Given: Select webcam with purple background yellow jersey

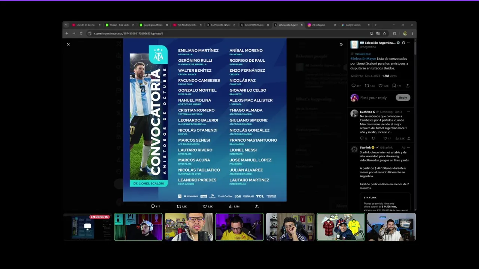Looking at the screenshot, I should pyautogui.click(x=239, y=227).
